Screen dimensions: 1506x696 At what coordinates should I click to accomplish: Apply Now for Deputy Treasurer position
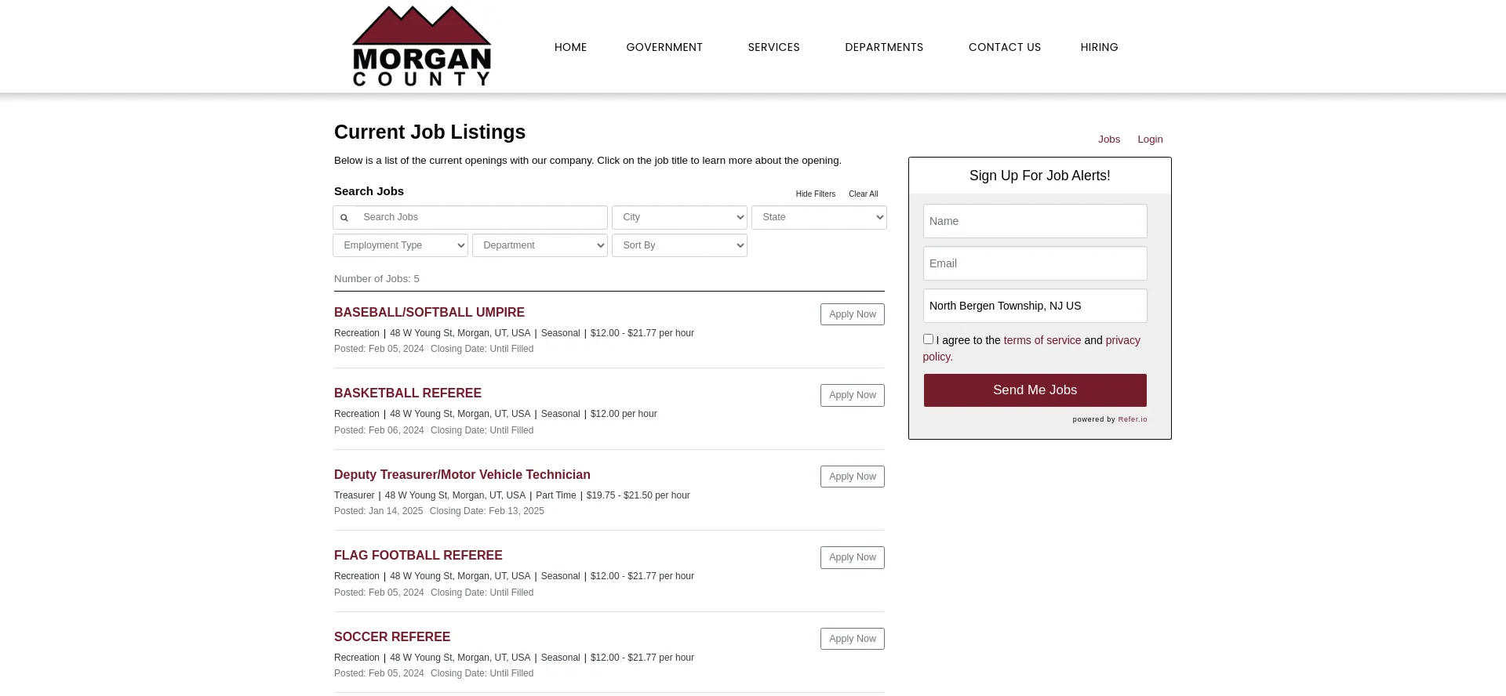point(852,477)
